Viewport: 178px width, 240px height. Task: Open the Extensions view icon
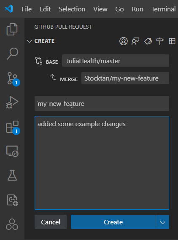tap(13, 128)
